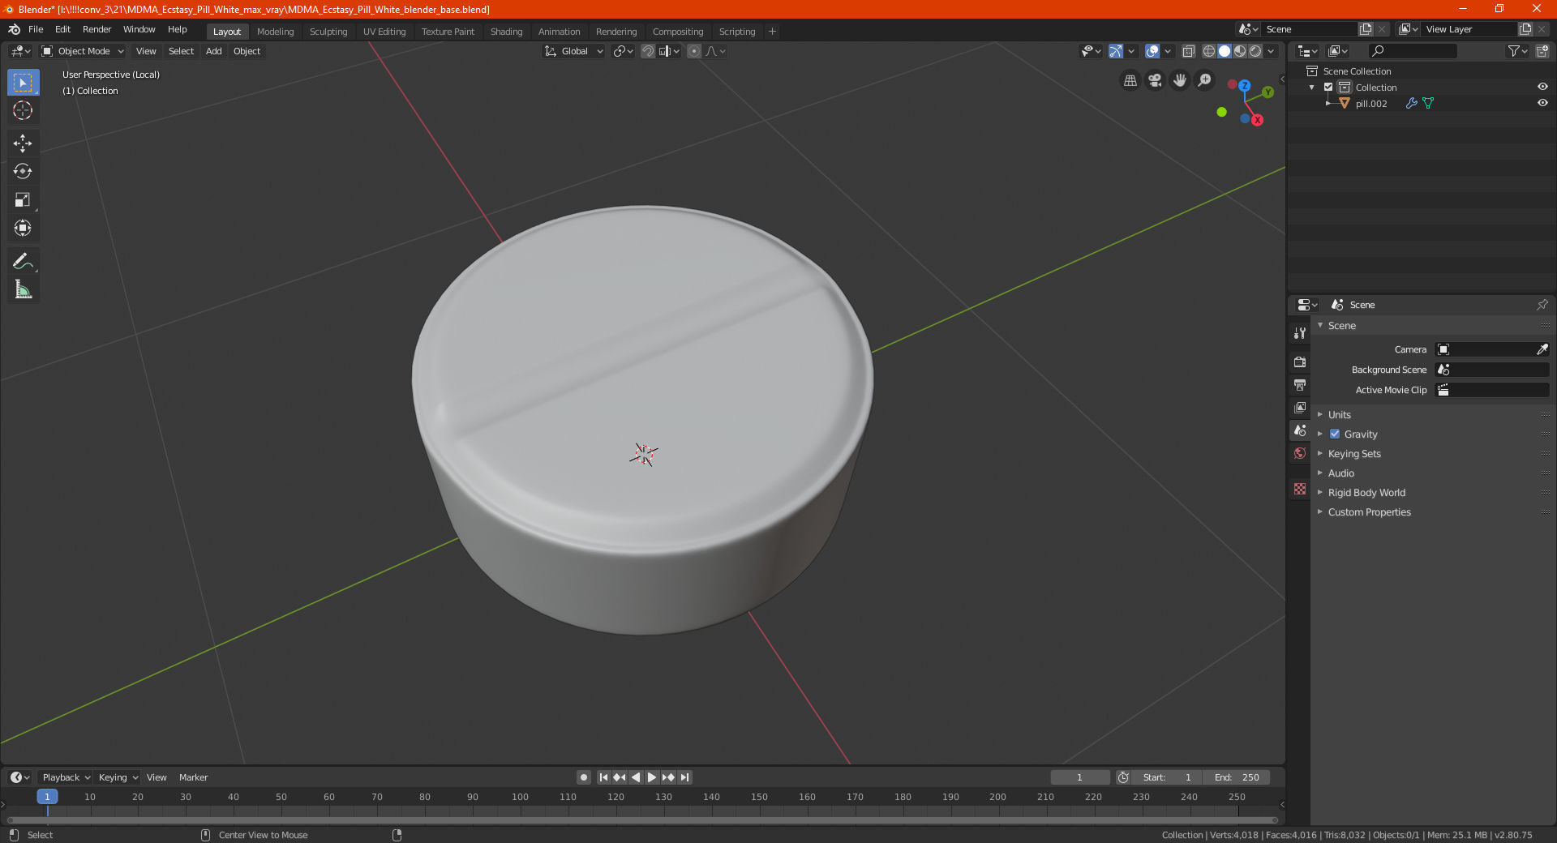Image resolution: width=1557 pixels, height=843 pixels.
Task: Open the Keying dropdown
Action: [x=118, y=777]
